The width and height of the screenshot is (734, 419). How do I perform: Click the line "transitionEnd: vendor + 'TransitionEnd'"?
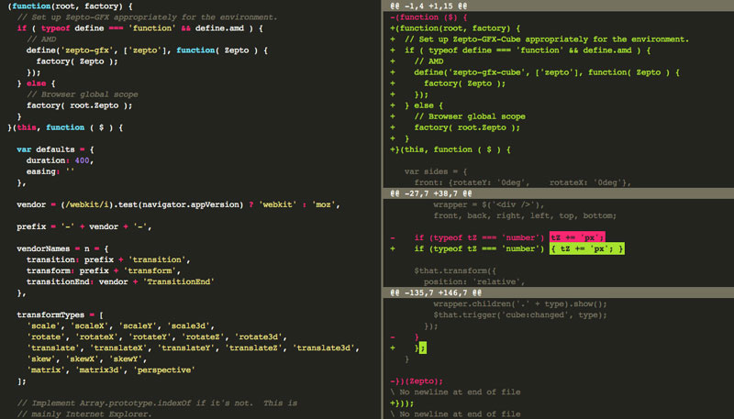point(120,281)
